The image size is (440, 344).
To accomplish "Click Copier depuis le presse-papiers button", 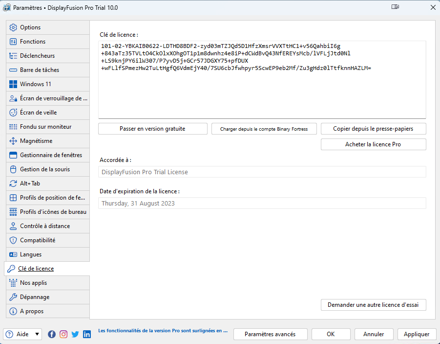I will [x=373, y=129].
